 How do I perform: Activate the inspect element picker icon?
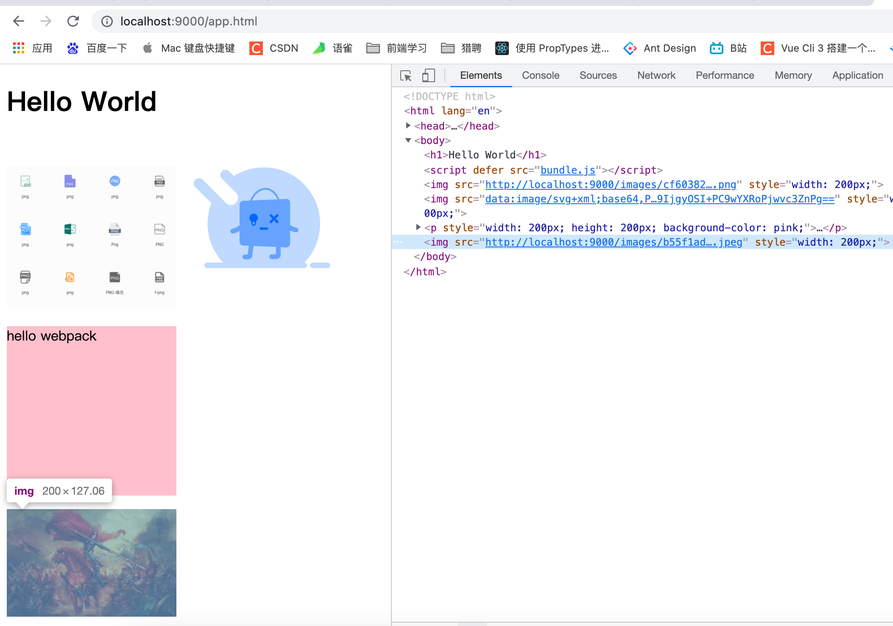(x=406, y=76)
